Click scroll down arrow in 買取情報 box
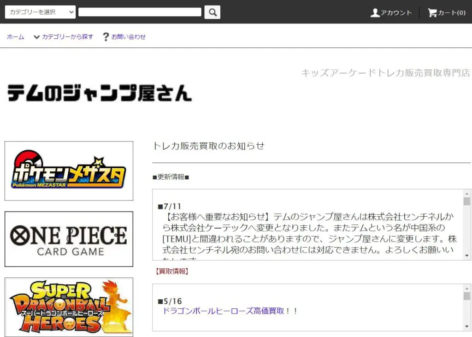Image resolution: width=472 pixels, height=337 pixels. (x=466, y=327)
